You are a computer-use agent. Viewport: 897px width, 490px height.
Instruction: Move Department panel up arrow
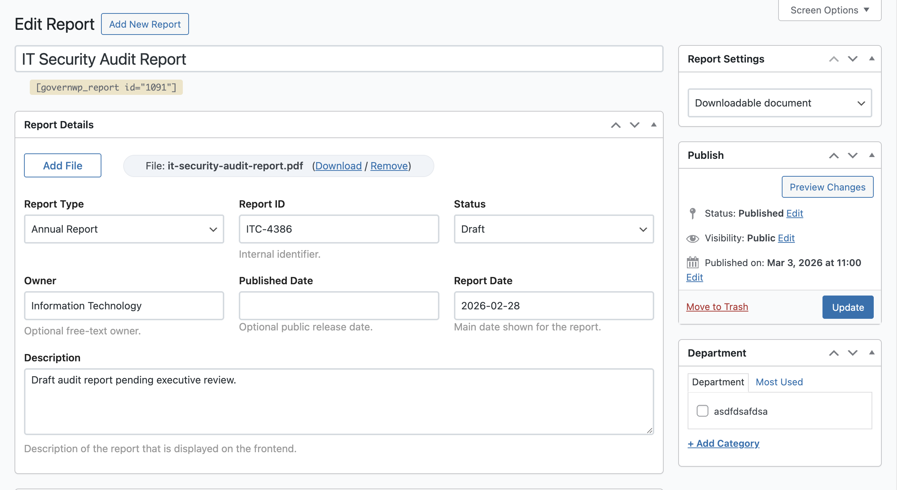click(834, 353)
